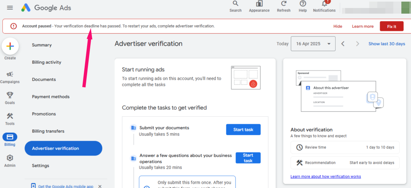Click Show last 30 days
Image resolution: width=411 pixels, height=188 pixels.
[387, 44]
